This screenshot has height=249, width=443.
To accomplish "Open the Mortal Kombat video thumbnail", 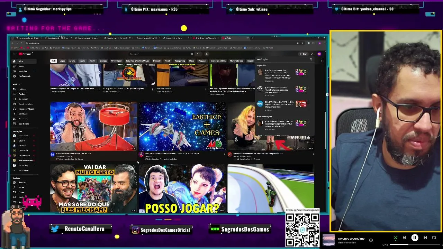I will 129,75.
